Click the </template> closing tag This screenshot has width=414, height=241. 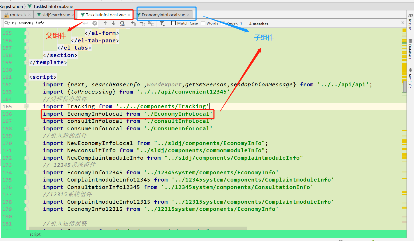point(48,62)
